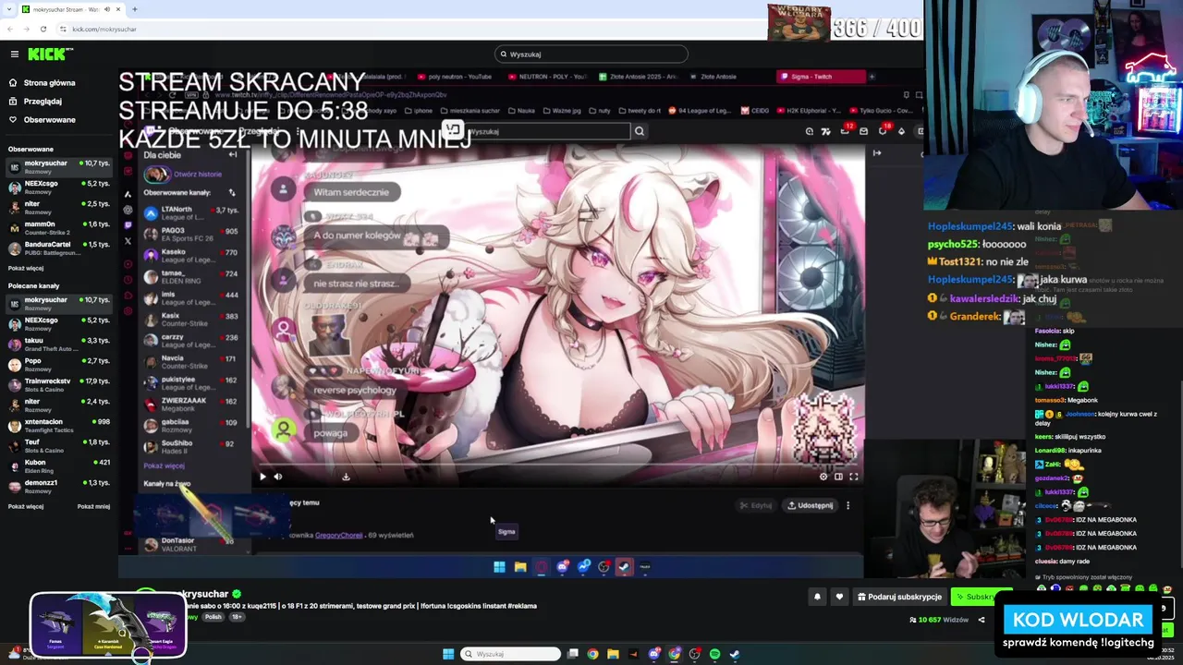The width and height of the screenshot is (1183, 665).
Task: Open GregoryChoreii profile link
Action: point(338,536)
